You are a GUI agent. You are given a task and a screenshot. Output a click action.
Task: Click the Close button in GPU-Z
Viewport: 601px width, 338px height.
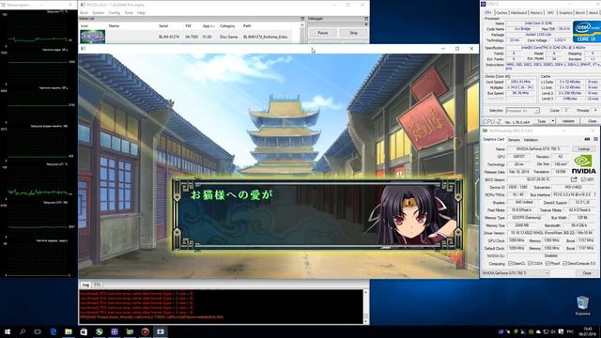coord(586,273)
